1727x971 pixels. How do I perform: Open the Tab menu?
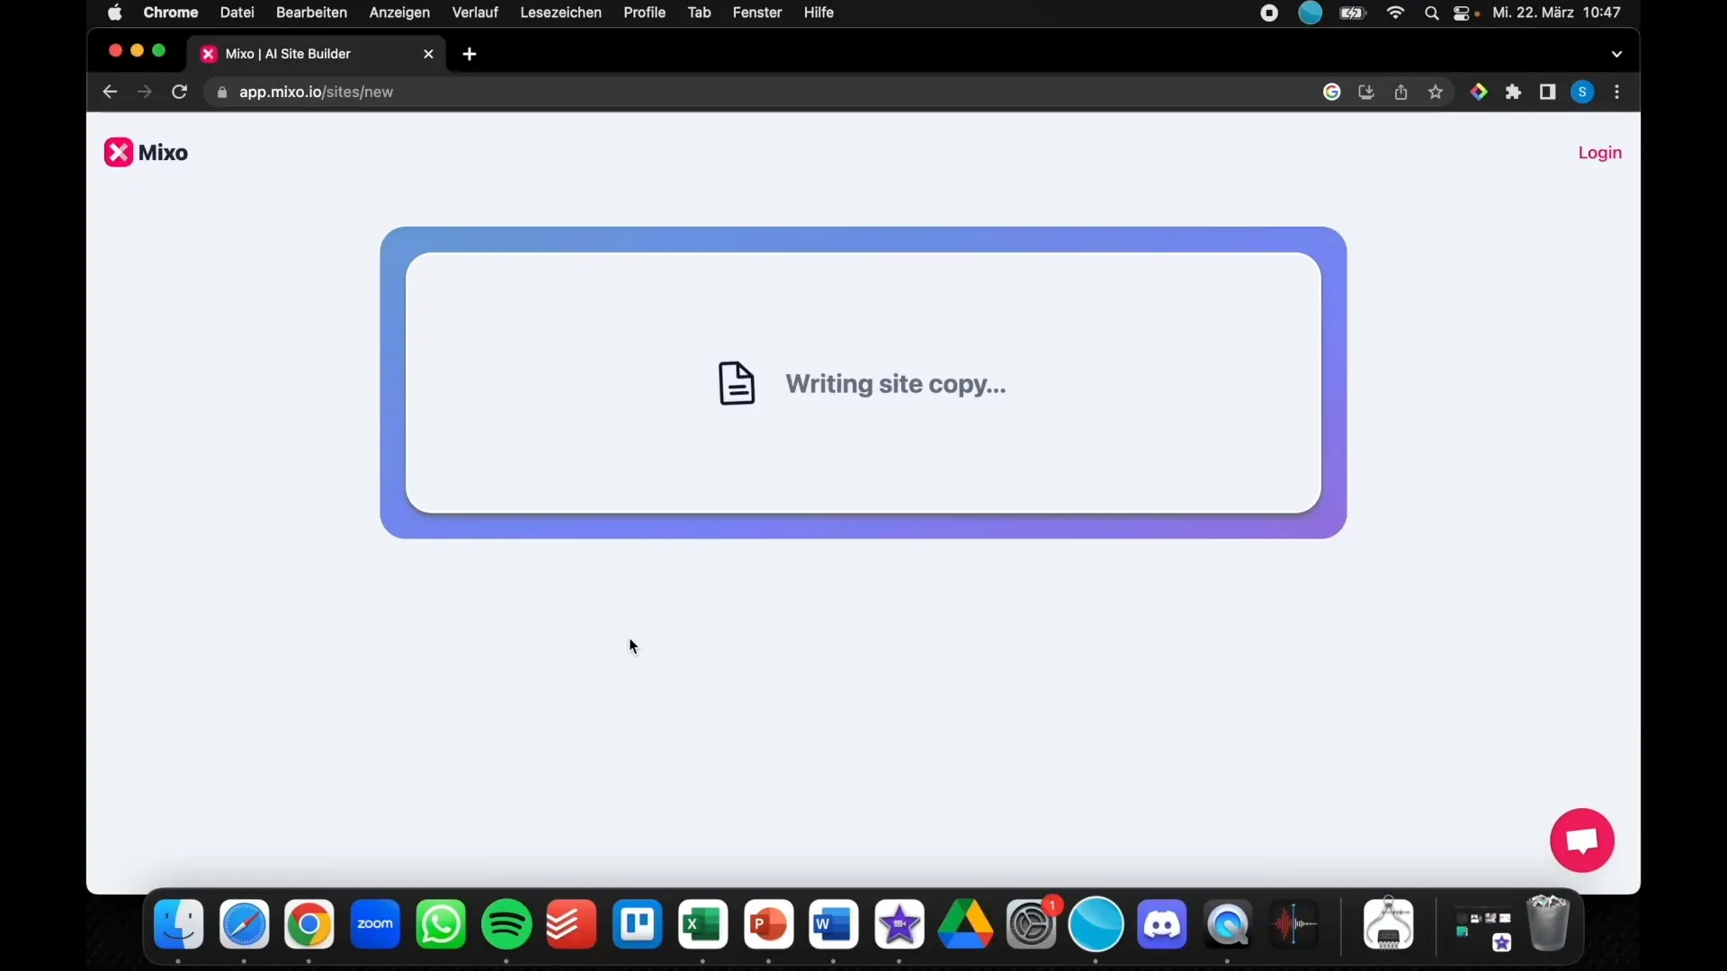(700, 13)
